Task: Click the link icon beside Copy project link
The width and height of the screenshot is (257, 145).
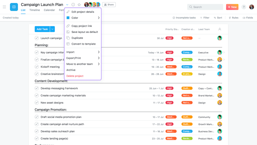Action: tap(68, 26)
